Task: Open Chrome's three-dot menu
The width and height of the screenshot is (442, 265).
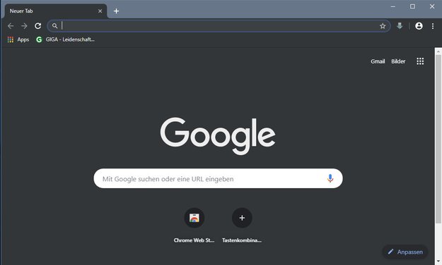Action: click(433, 26)
